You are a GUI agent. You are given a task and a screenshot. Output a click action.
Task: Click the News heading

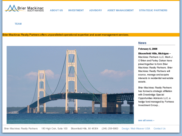click(142, 43)
